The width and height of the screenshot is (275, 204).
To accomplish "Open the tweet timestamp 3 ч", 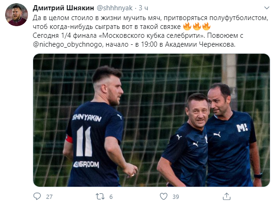I will point(143,8).
